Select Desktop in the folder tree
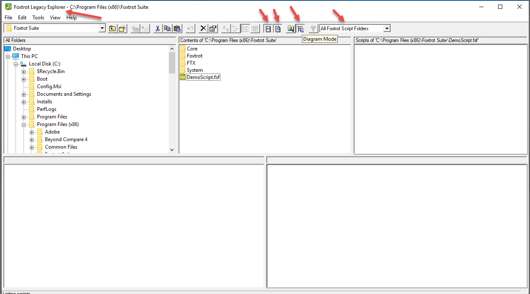The width and height of the screenshot is (530, 294). point(22,49)
